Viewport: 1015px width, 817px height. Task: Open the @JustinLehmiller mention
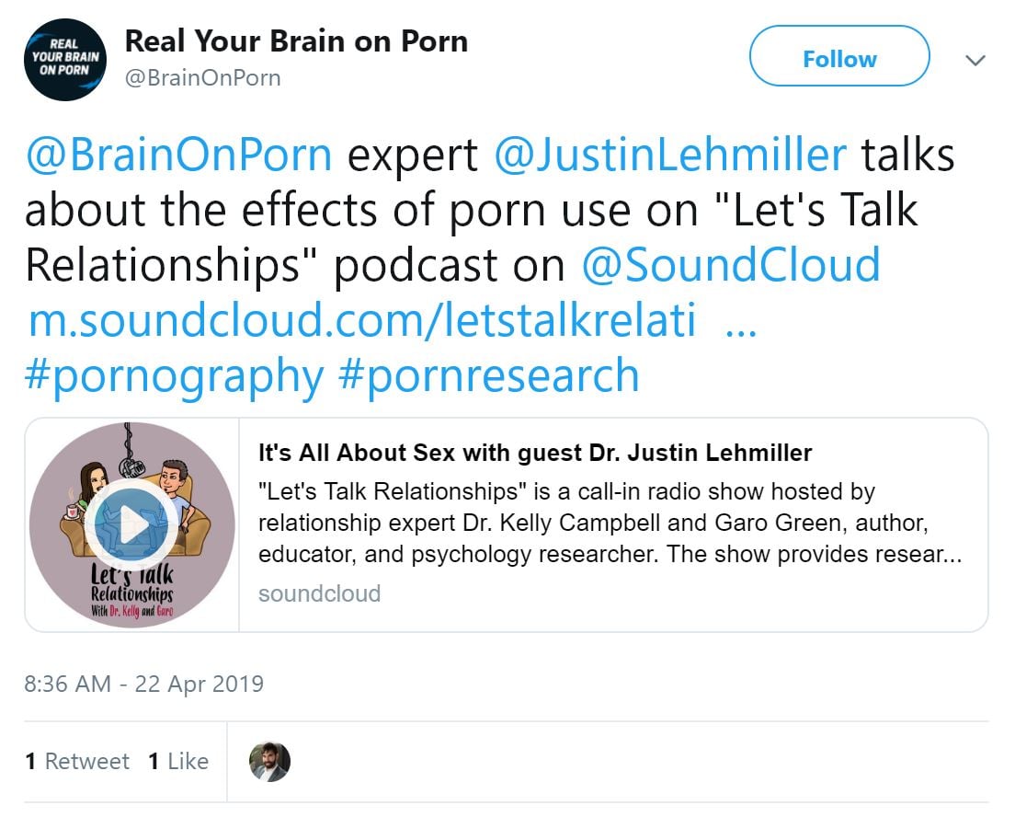coord(670,155)
